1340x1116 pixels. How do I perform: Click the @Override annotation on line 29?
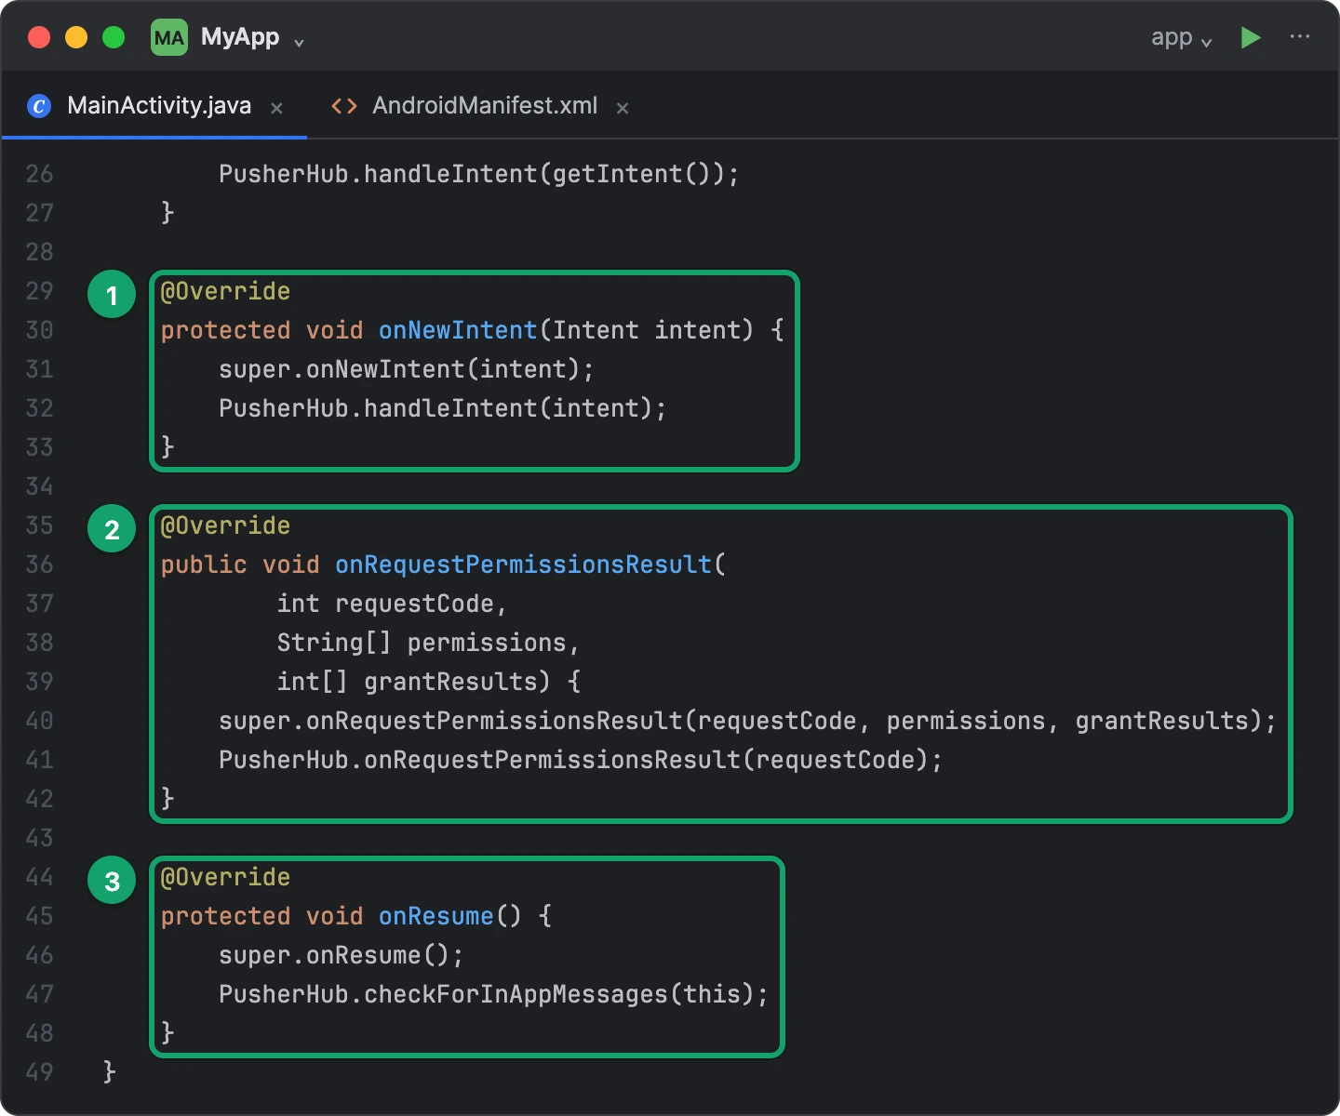(225, 291)
